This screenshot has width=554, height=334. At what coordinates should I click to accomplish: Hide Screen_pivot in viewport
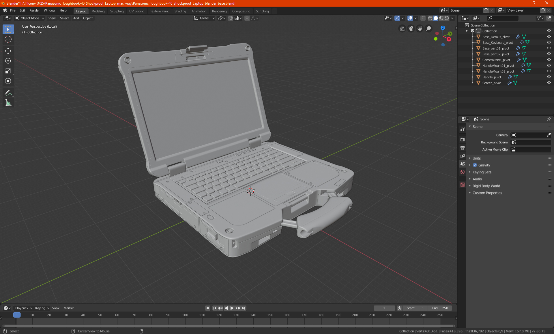(x=549, y=83)
